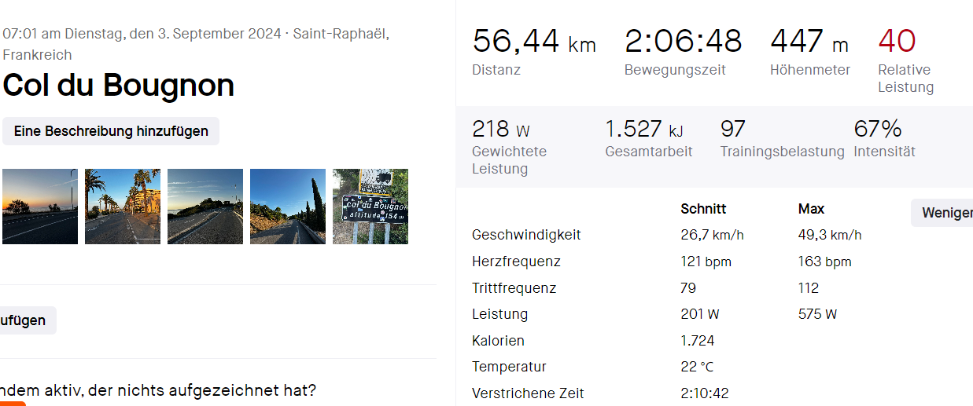
Task: Click the Saint-Raphaël date and location text
Action: click(195, 44)
